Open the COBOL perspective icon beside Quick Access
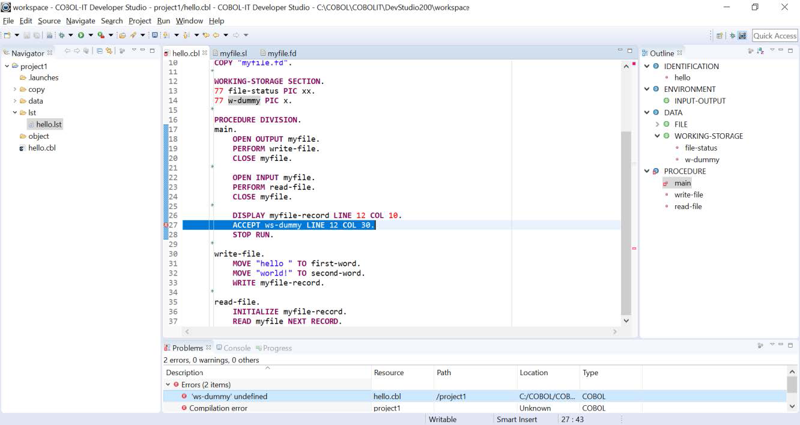 coord(742,35)
